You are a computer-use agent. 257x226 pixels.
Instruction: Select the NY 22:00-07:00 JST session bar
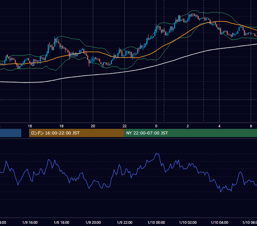[190, 133]
